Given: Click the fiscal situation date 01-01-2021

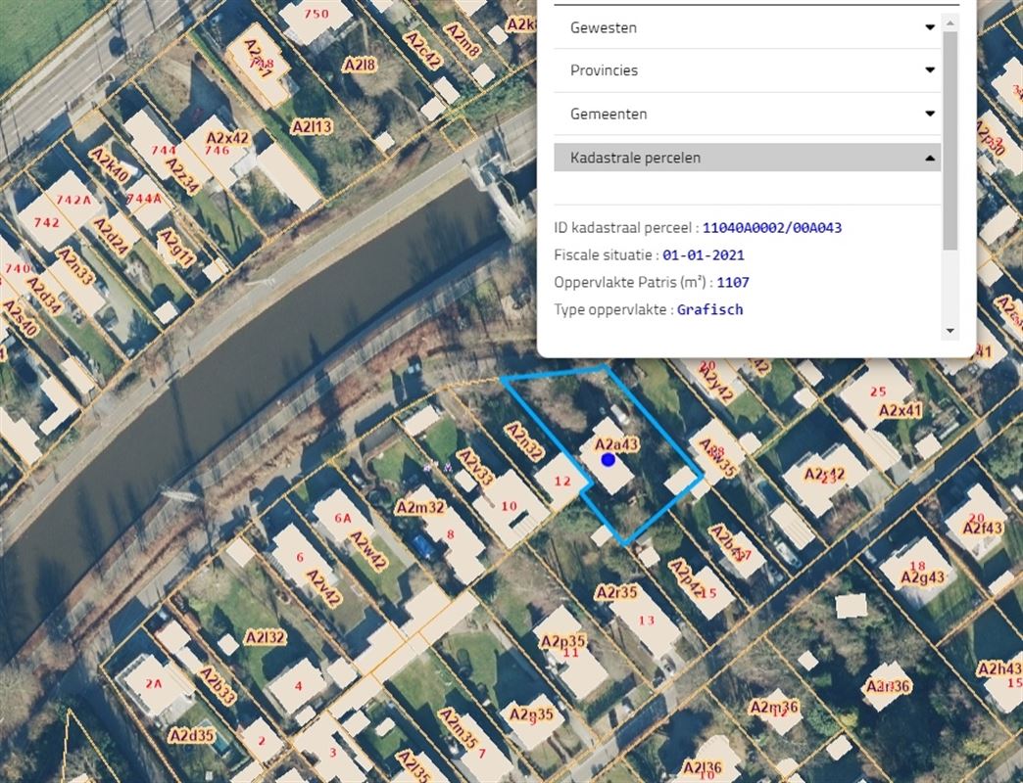Looking at the screenshot, I should (x=703, y=255).
